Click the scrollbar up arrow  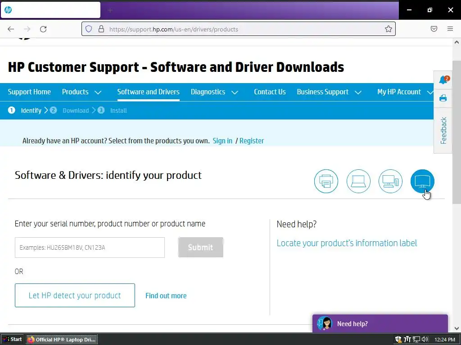click(x=456, y=42)
